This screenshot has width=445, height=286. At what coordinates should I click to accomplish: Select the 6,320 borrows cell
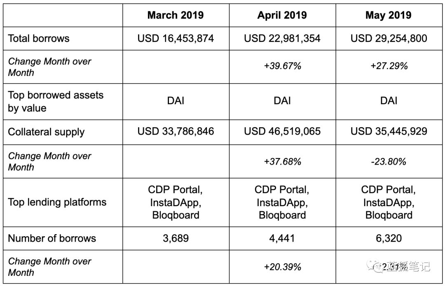[x=389, y=238]
